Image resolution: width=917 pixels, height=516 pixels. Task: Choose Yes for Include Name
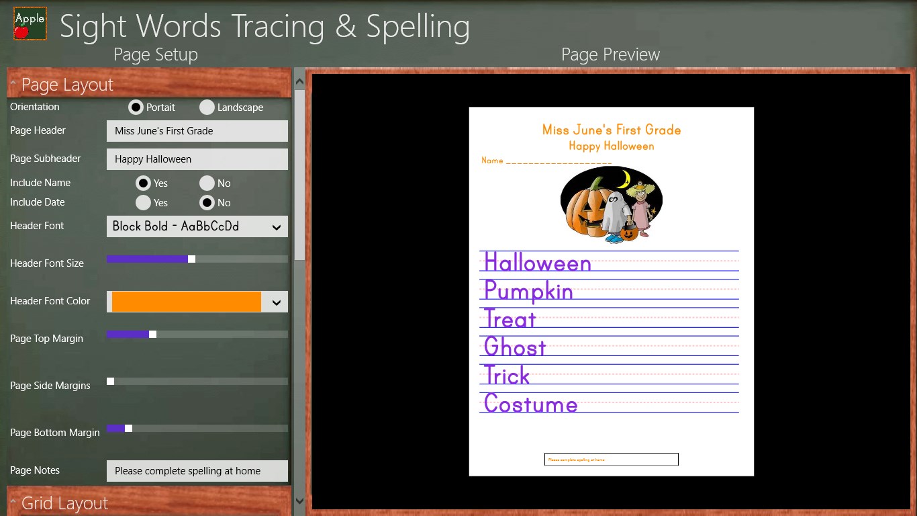[x=143, y=183]
